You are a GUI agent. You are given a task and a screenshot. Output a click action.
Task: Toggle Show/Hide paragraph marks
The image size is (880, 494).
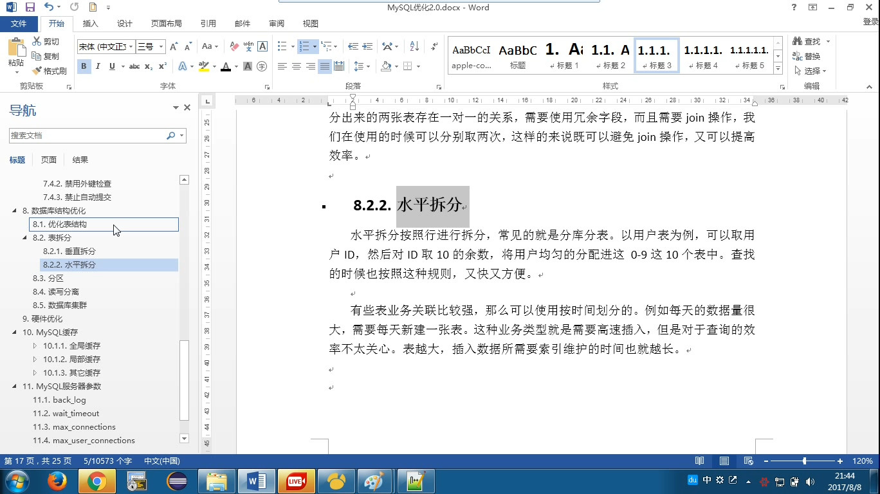click(x=435, y=46)
